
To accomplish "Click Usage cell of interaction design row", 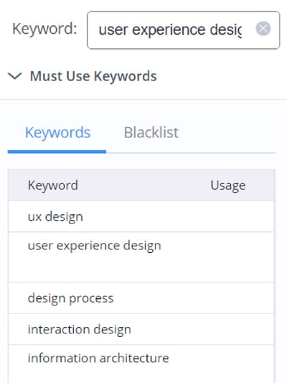I will click(x=228, y=329).
